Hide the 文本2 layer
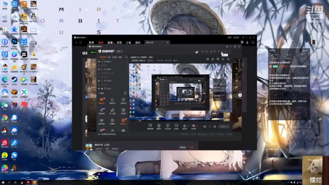Image resolution: width=329 pixels, height=185 pixels. 99,88
